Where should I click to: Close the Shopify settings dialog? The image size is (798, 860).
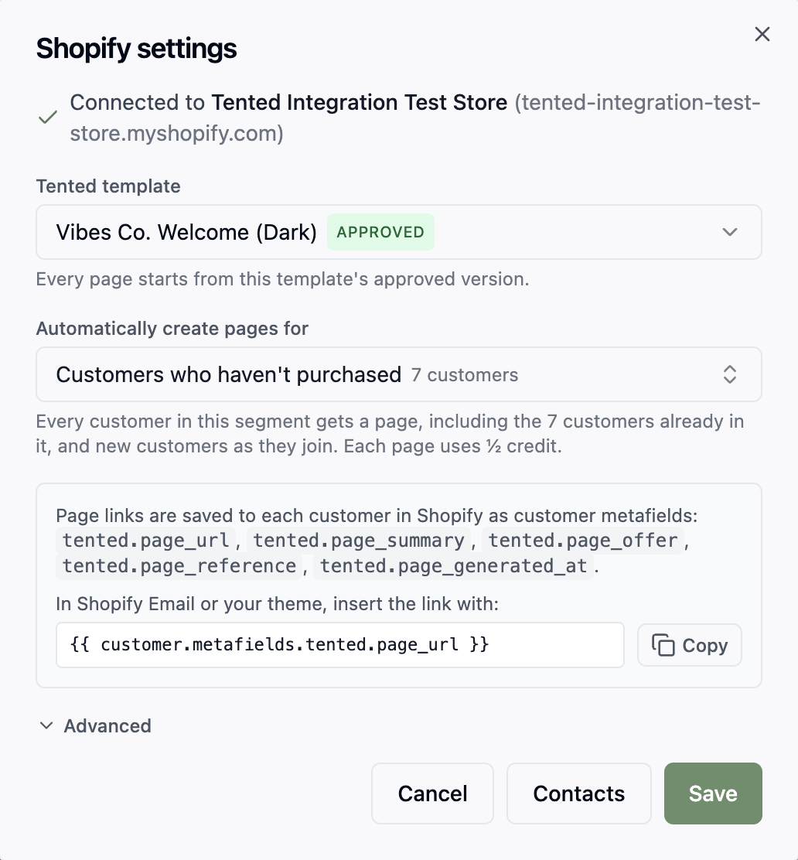pyautogui.click(x=762, y=34)
